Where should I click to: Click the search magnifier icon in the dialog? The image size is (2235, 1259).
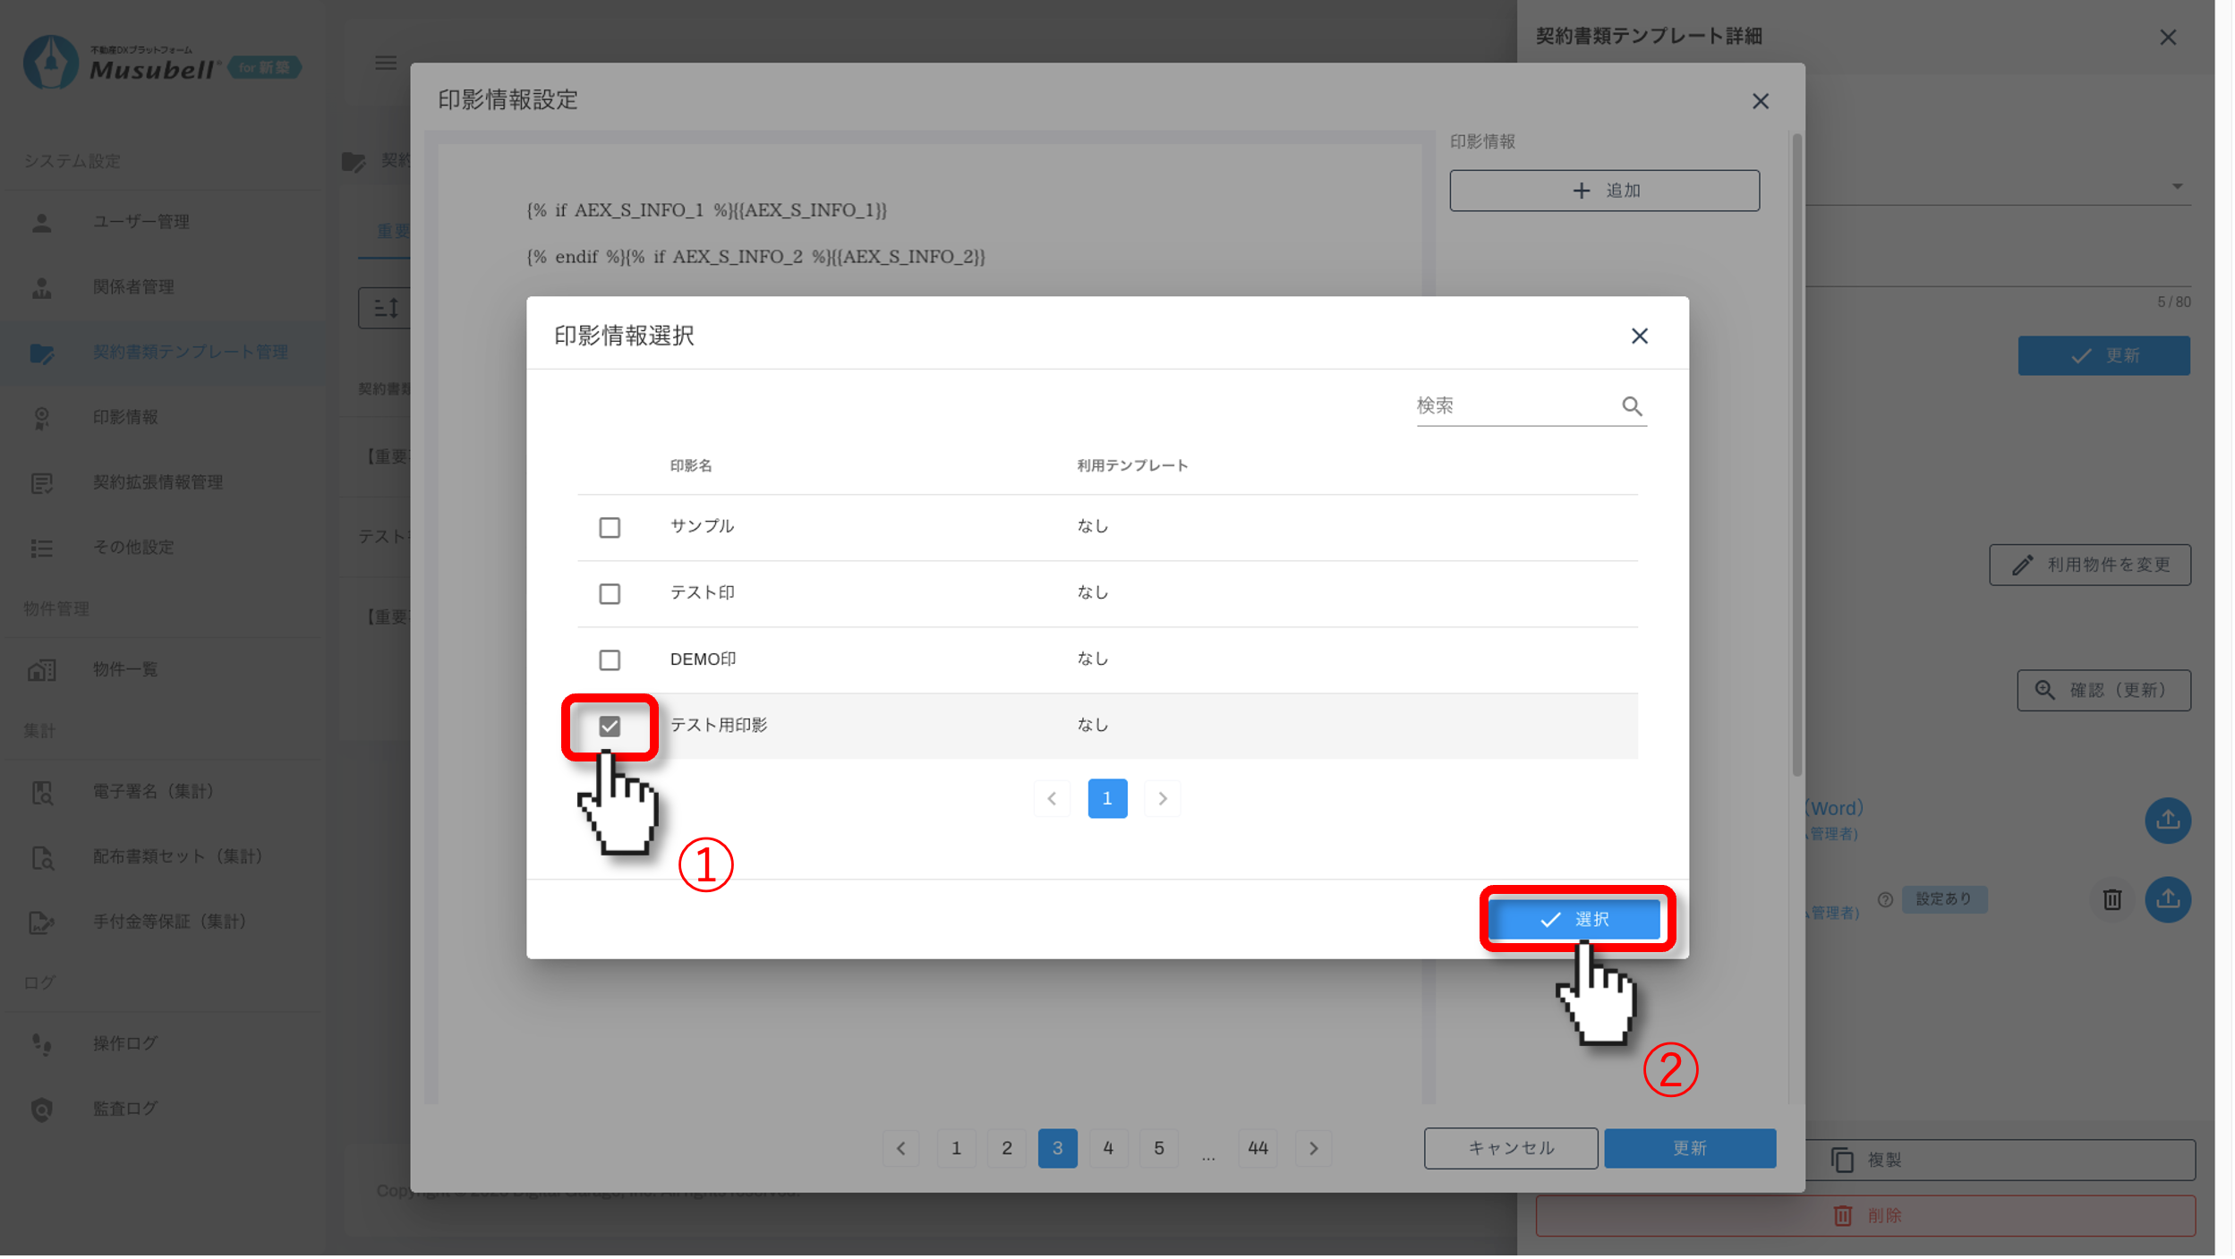click(x=1632, y=406)
